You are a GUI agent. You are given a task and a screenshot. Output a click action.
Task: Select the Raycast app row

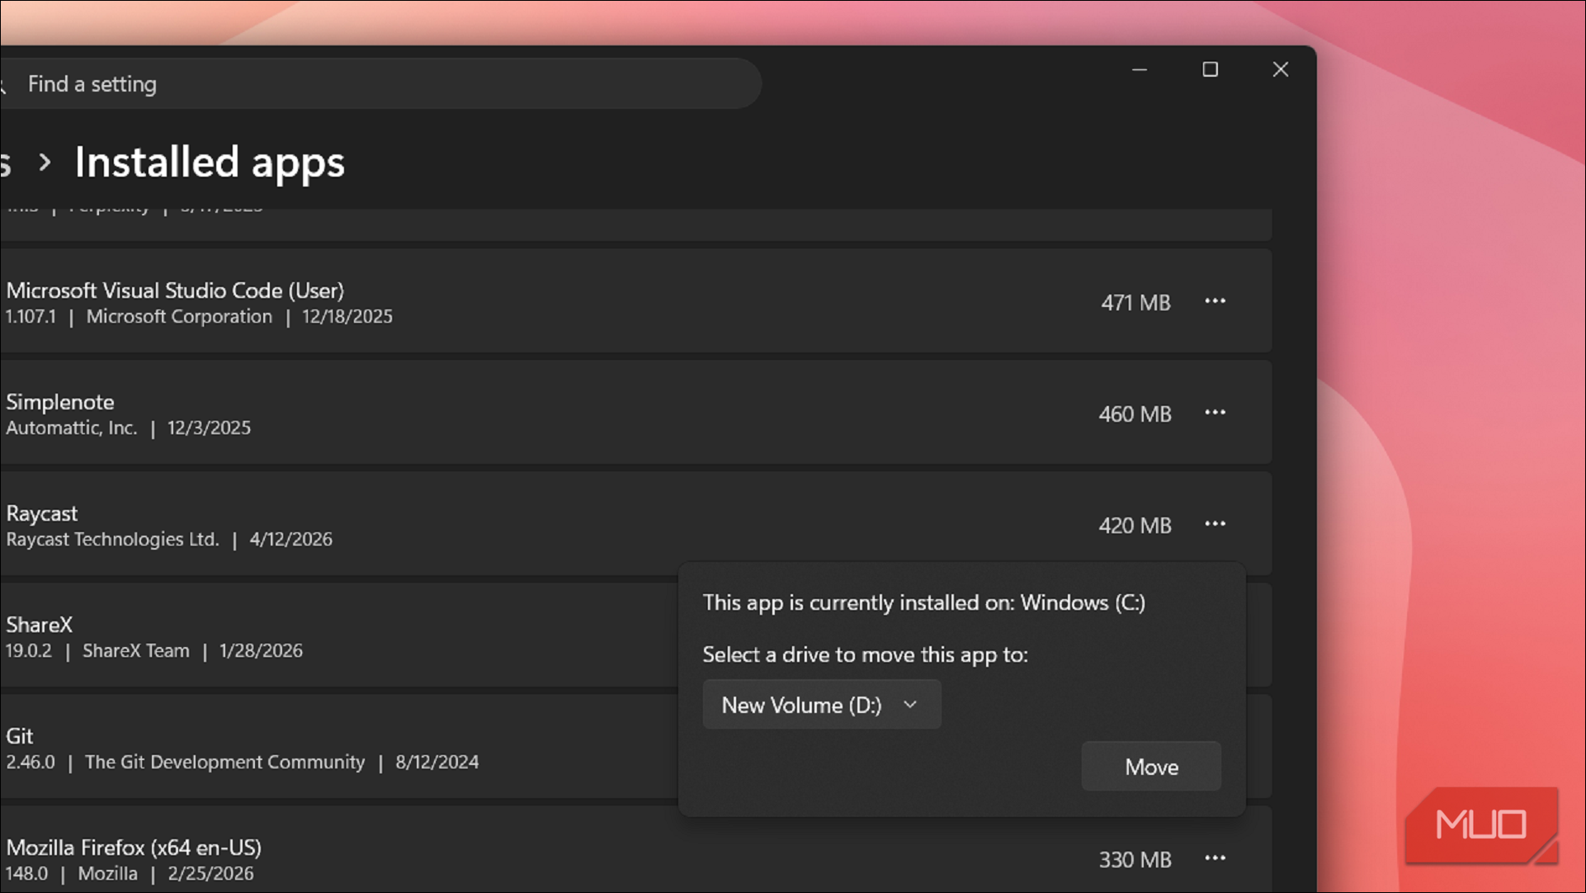click(x=635, y=524)
